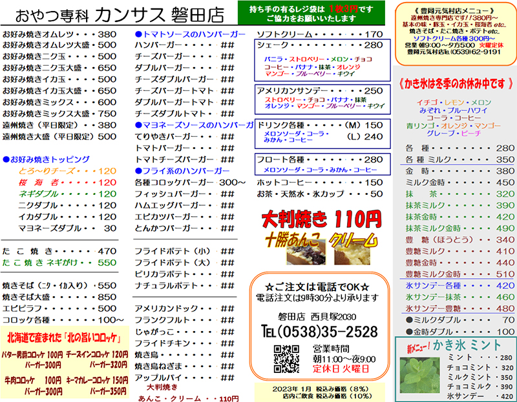Select the phone number (0538)35-2528
The width and height of the screenshot is (517, 402).
320,331
